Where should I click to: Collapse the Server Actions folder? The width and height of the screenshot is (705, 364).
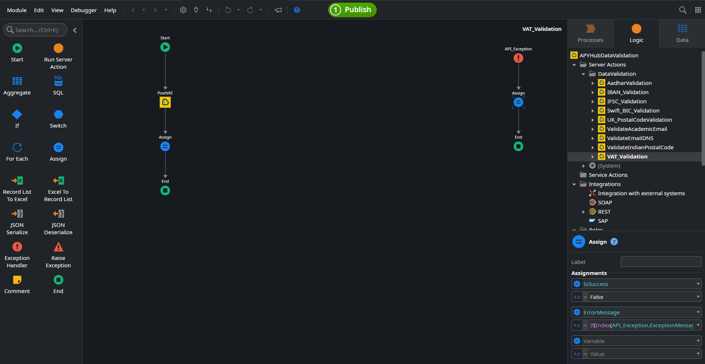point(574,65)
